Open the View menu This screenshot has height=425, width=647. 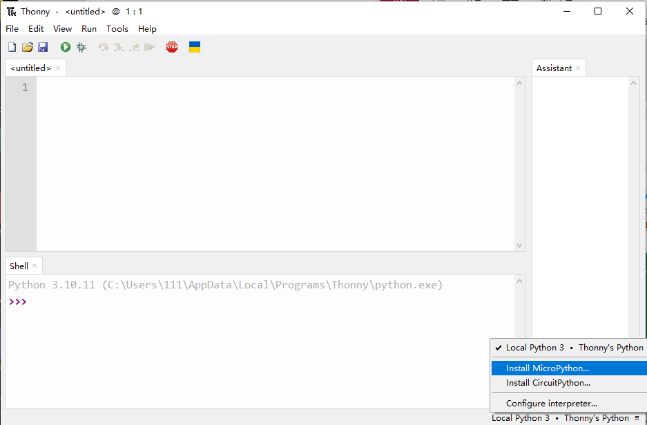(62, 28)
